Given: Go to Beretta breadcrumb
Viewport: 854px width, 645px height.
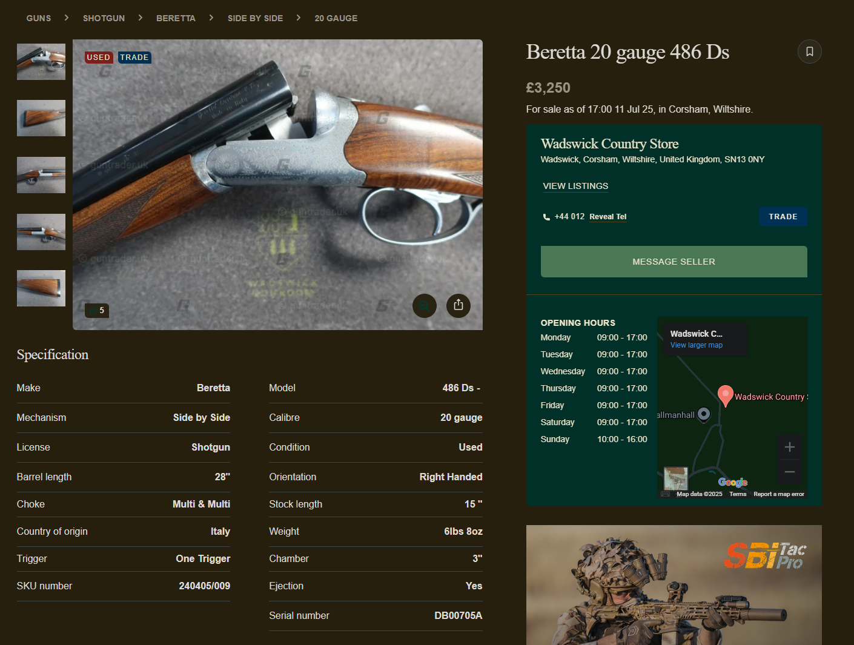Looking at the screenshot, I should [176, 18].
